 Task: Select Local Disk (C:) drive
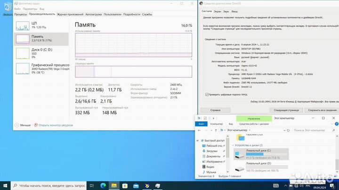point(261,154)
